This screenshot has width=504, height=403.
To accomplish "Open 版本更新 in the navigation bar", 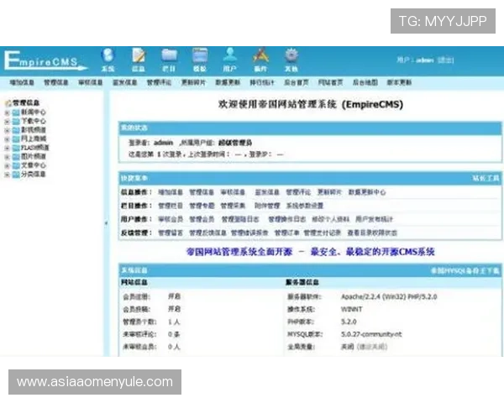I will pos(399,82).
